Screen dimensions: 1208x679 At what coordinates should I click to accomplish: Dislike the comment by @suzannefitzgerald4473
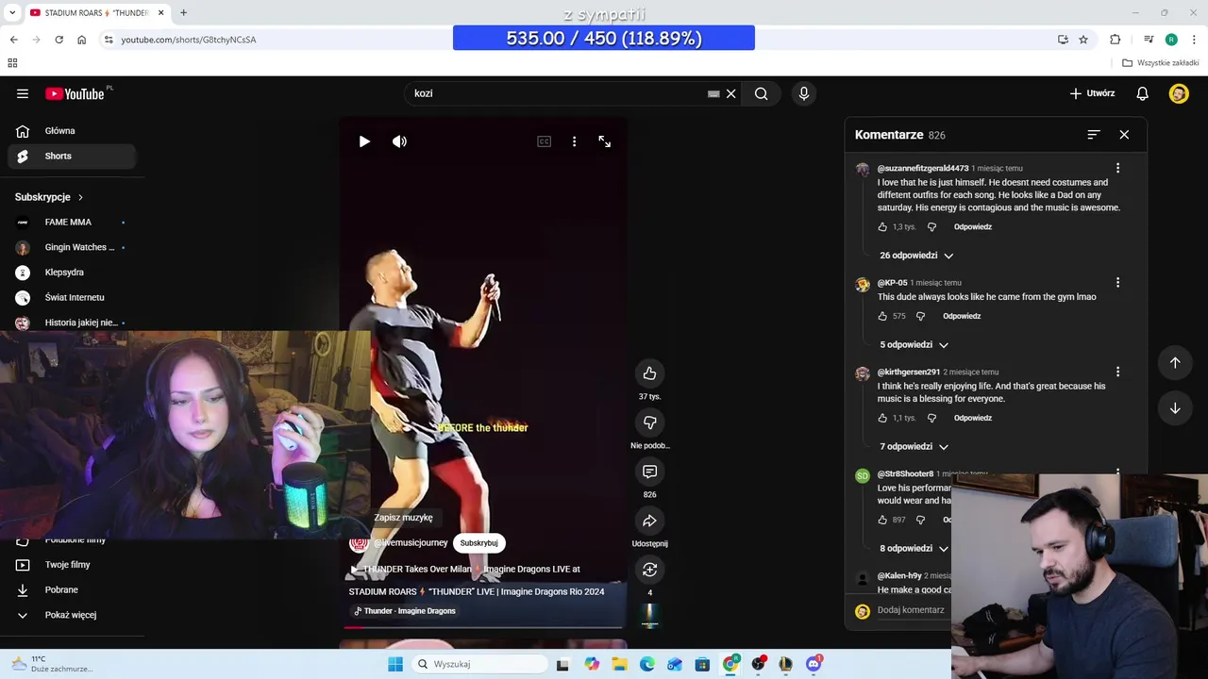(x=931, y=227)
